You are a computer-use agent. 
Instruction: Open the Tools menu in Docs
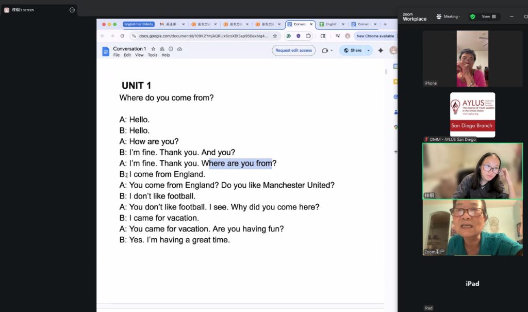tap(152, 55)
